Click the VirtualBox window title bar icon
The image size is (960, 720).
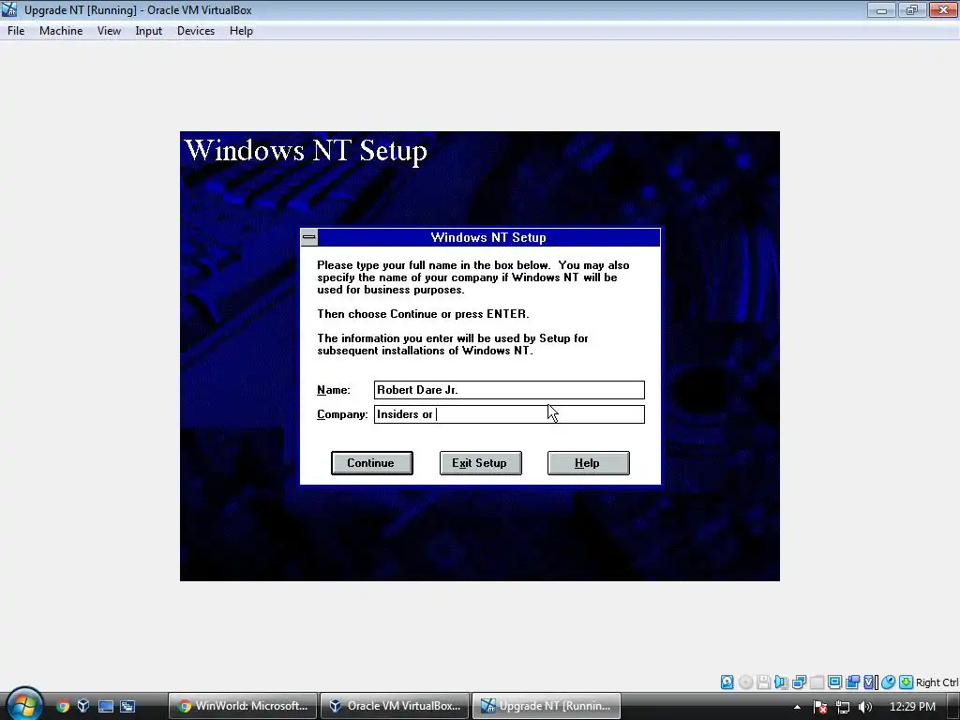pyautogui.click(x=9, y=9)
